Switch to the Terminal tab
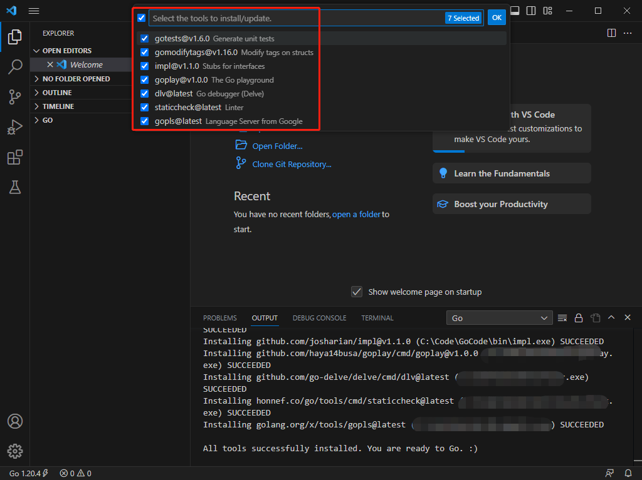642x480 pixels. [377, 318]
